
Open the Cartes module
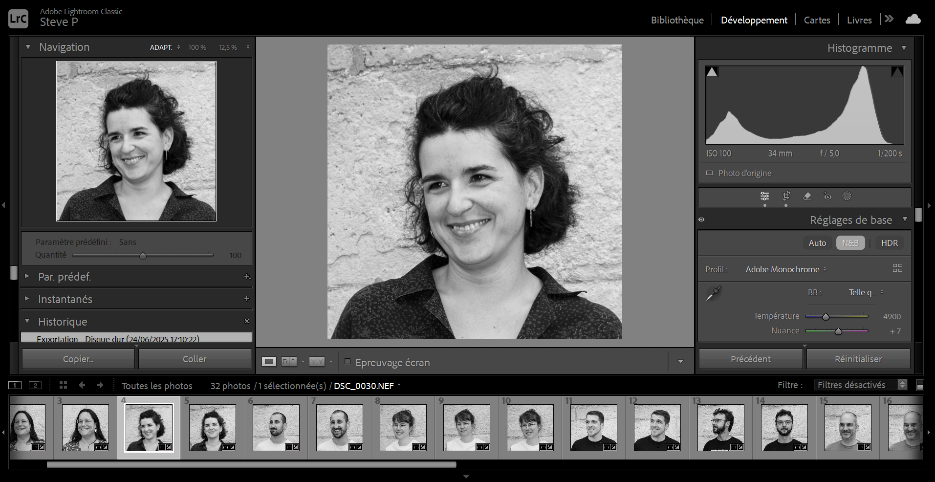[x=817, y=20]
